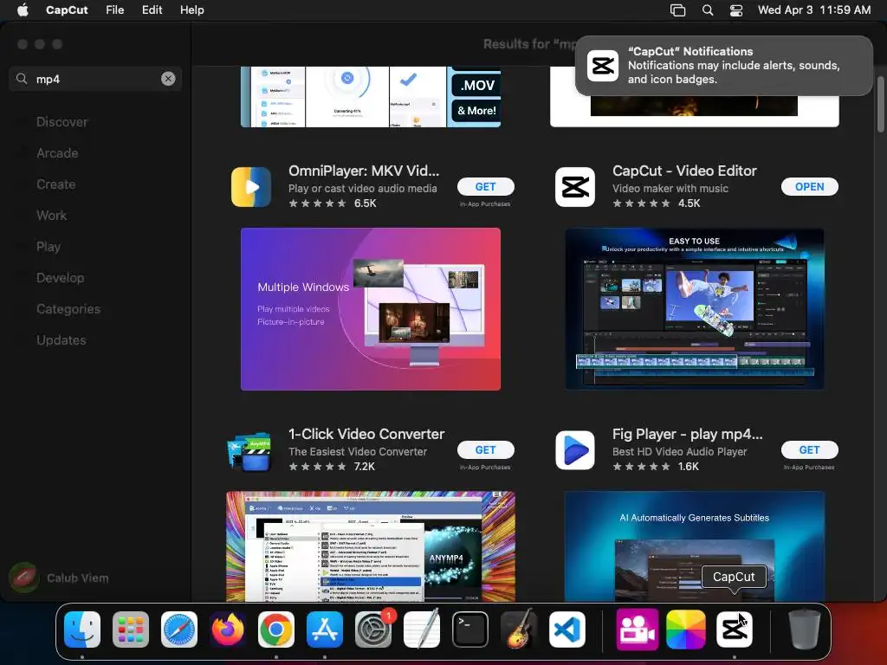View the 1-Click Video Converter screenshot
The height and width of the screenshot is (665, 887).
click(371, 546)
